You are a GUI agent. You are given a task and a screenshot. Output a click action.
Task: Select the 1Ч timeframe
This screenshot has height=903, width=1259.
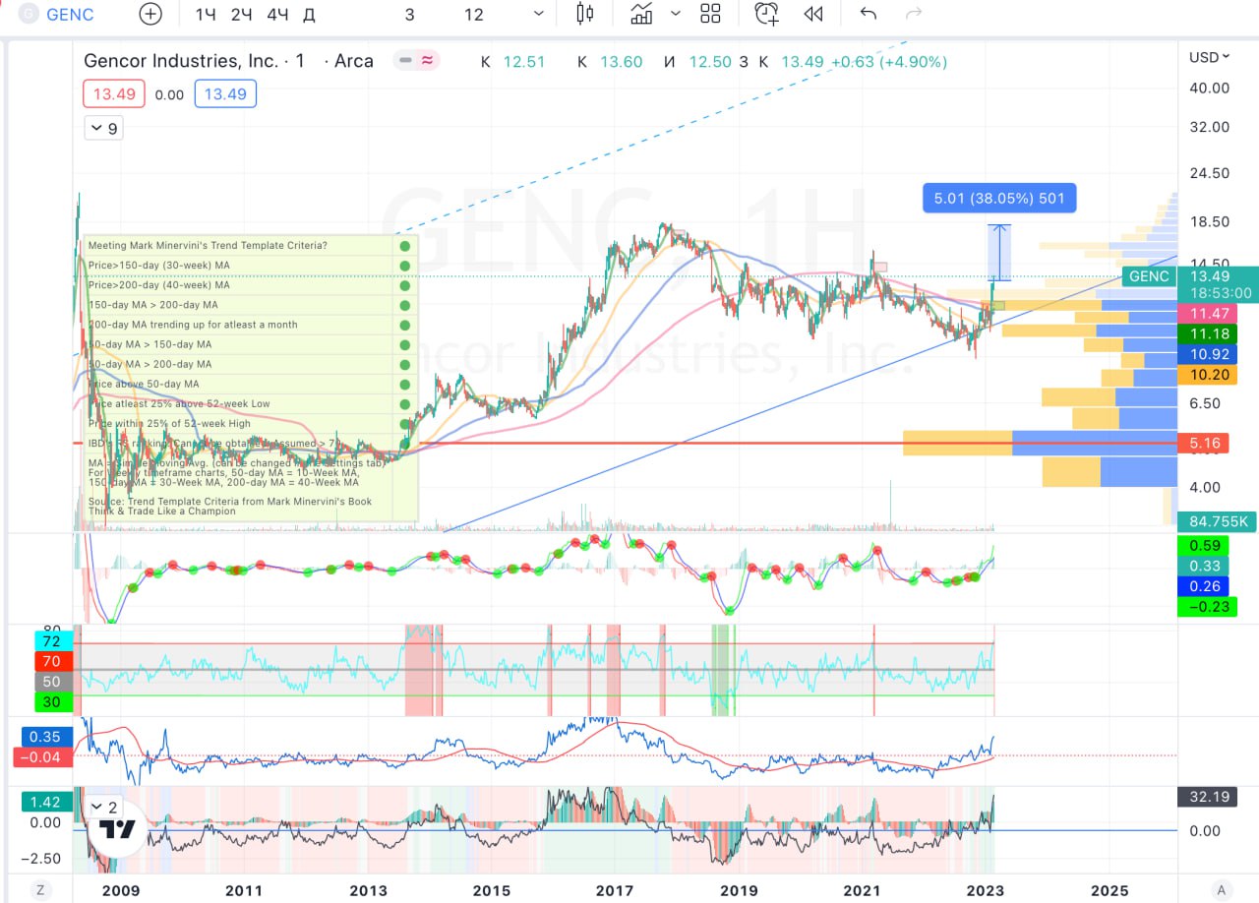click(206, 14)
